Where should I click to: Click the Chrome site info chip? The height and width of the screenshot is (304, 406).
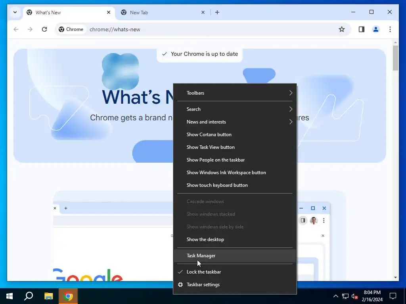pyautogui.click(x=71, y=29)
